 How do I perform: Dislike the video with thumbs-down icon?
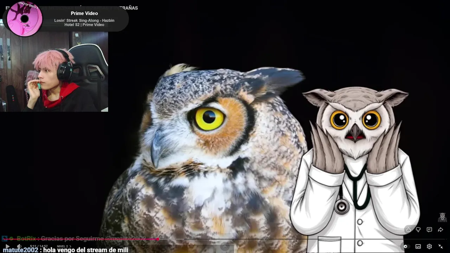point(418,229)
